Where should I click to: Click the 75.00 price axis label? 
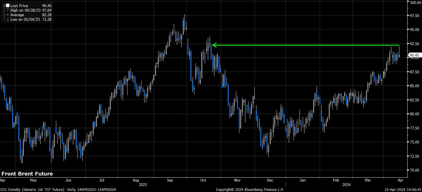[x=415, y=142]
